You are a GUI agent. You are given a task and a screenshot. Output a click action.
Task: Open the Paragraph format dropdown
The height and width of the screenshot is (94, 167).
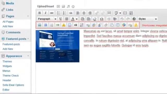47,19
